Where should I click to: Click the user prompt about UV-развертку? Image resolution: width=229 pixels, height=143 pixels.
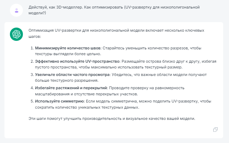(x=114, y=10)
